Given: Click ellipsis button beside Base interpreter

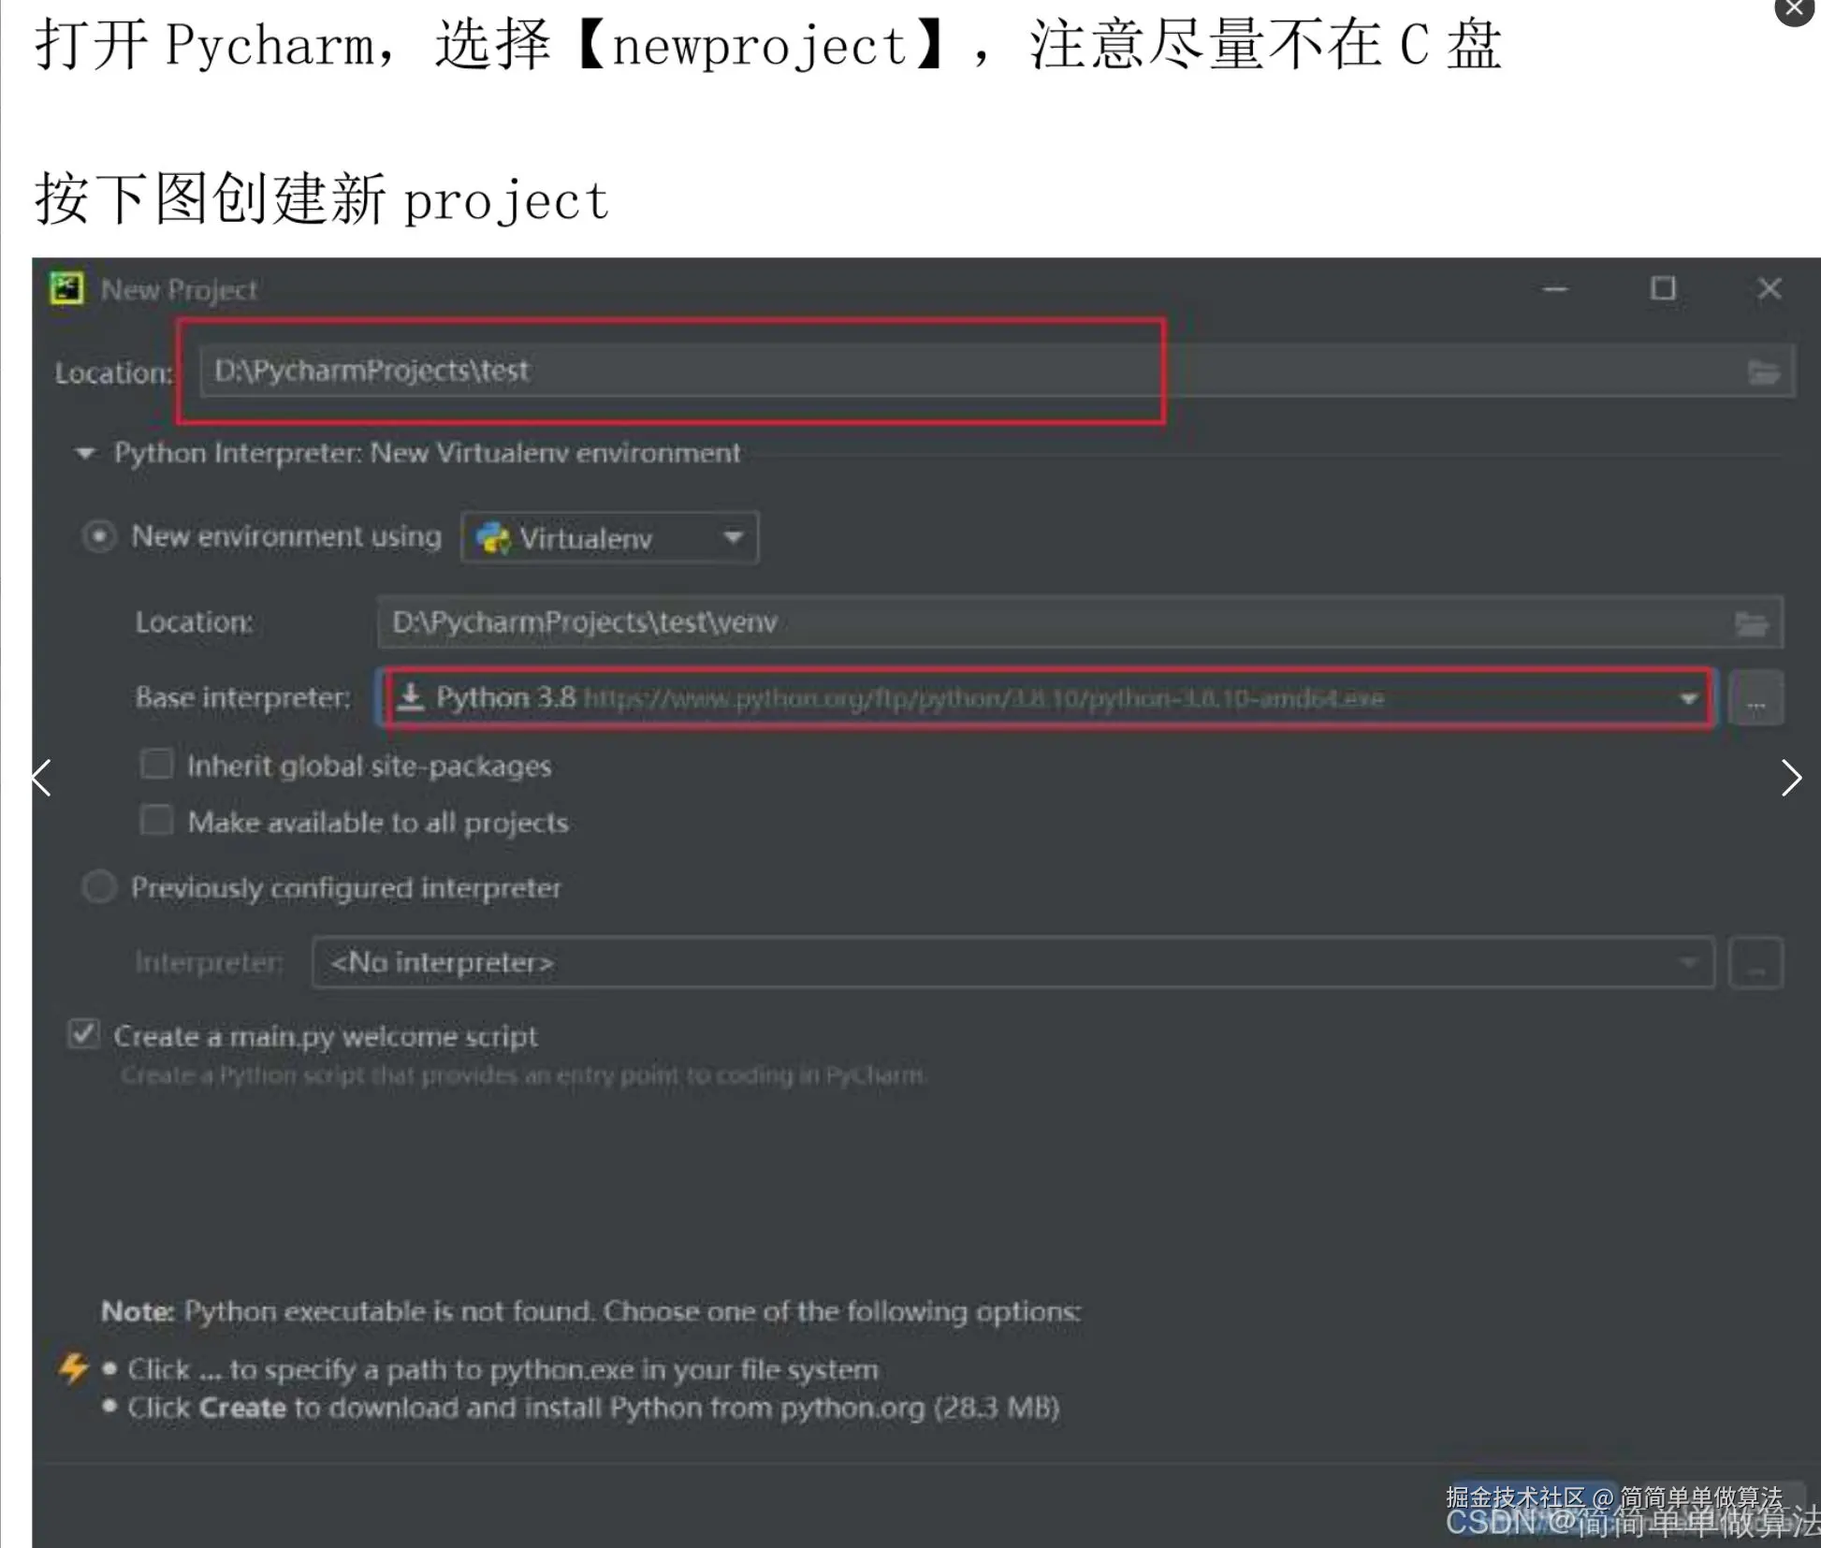Looking at the screenshot, I should (1755, 699).
